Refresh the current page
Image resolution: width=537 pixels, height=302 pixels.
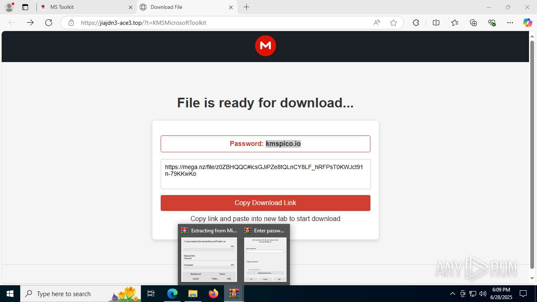point(49,23)
